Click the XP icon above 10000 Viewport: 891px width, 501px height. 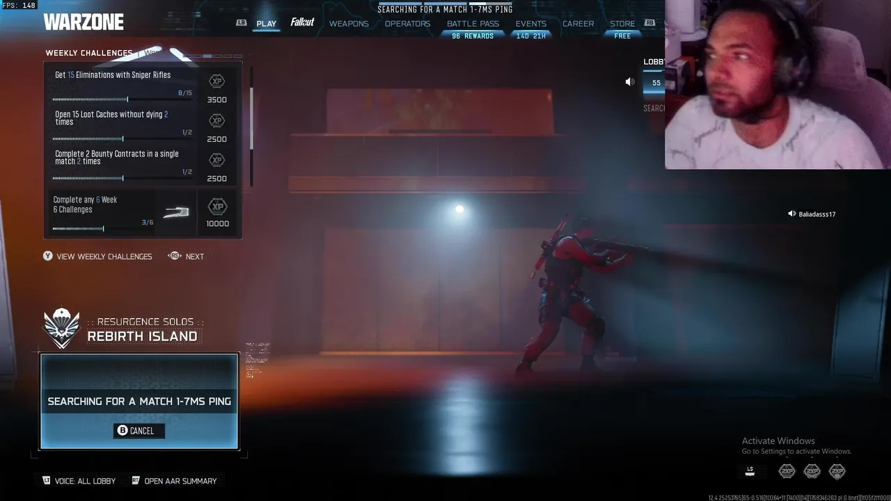pos(217,207)
